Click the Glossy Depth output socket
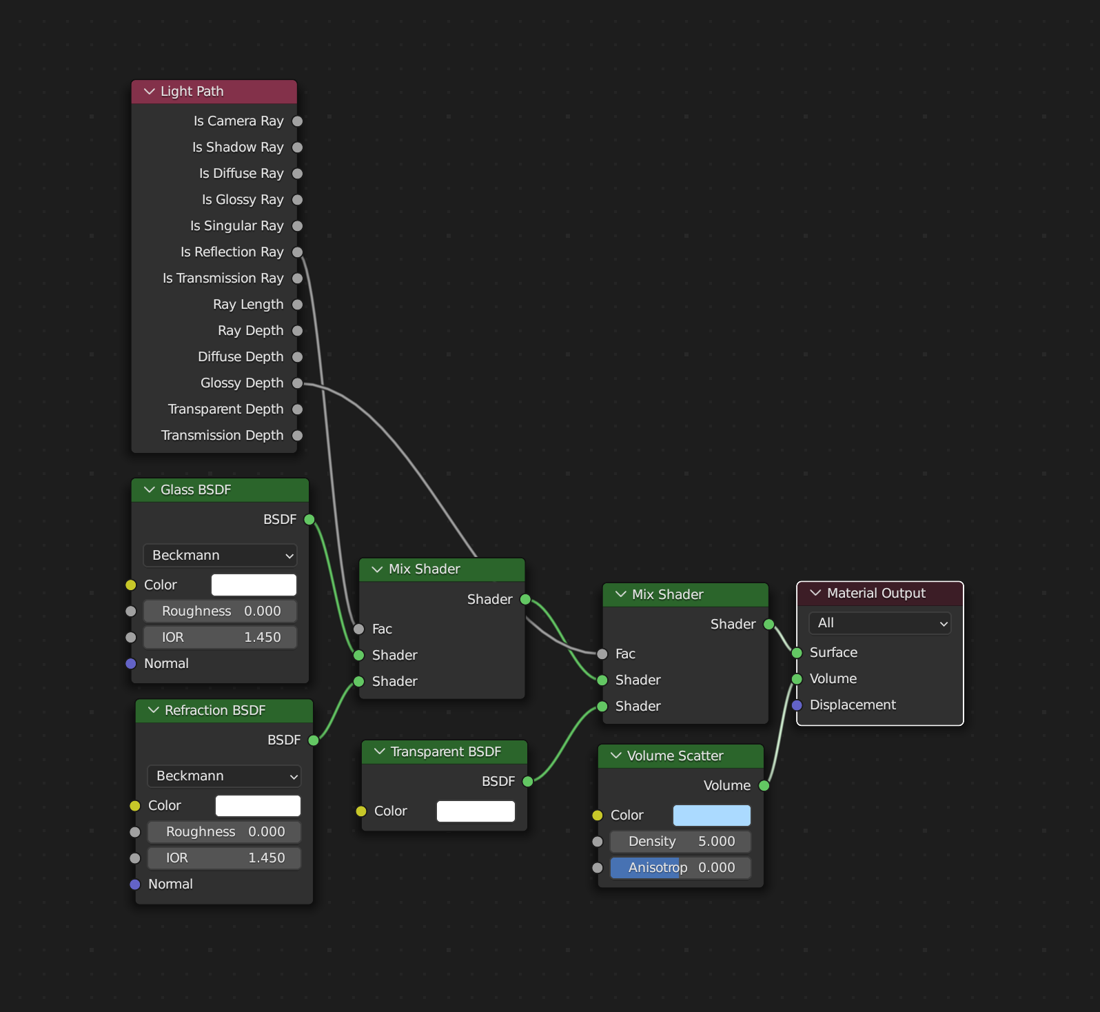 pyautogui.click(x=298, y=383)
